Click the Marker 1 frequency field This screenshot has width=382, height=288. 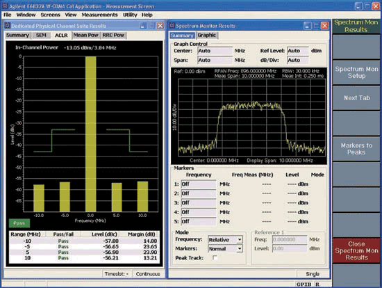pos(199,184)
